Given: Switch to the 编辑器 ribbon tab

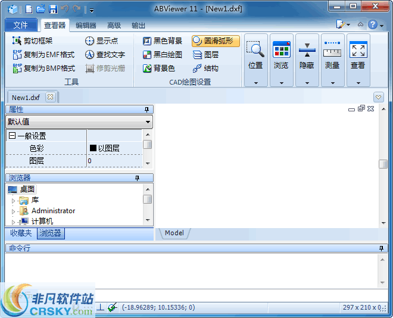Looking at the screenshot, I should point(86,26).
